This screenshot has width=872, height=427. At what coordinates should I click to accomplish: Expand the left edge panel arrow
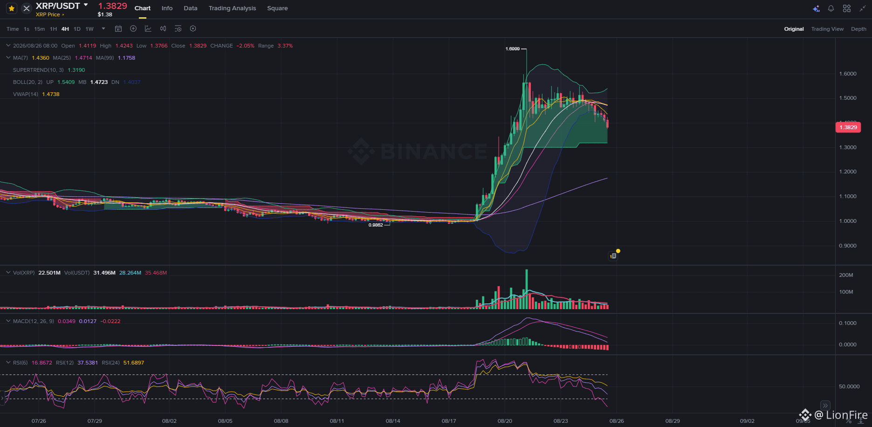[2, 399]
